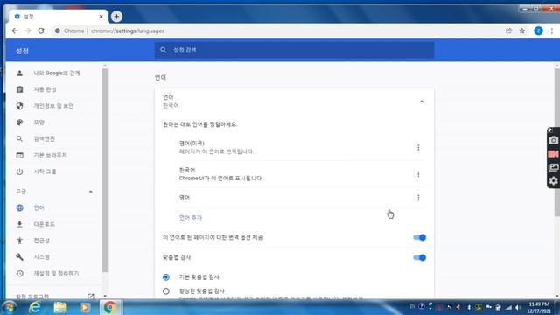Click the wrench icon for 시스템
This screenshot has height=315, width=560.
coord(19,256)
